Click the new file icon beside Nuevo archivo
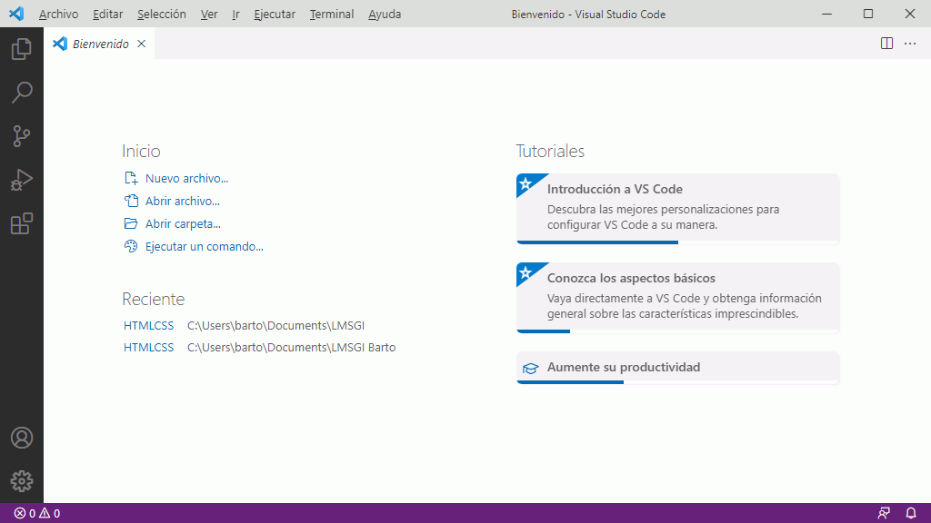The width and height of the screenshot is (931, 523). click(131, 178)
